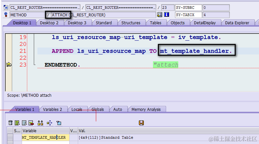
Task: Click the gear icon next to METHOD
Action: [x=6, y=15]
